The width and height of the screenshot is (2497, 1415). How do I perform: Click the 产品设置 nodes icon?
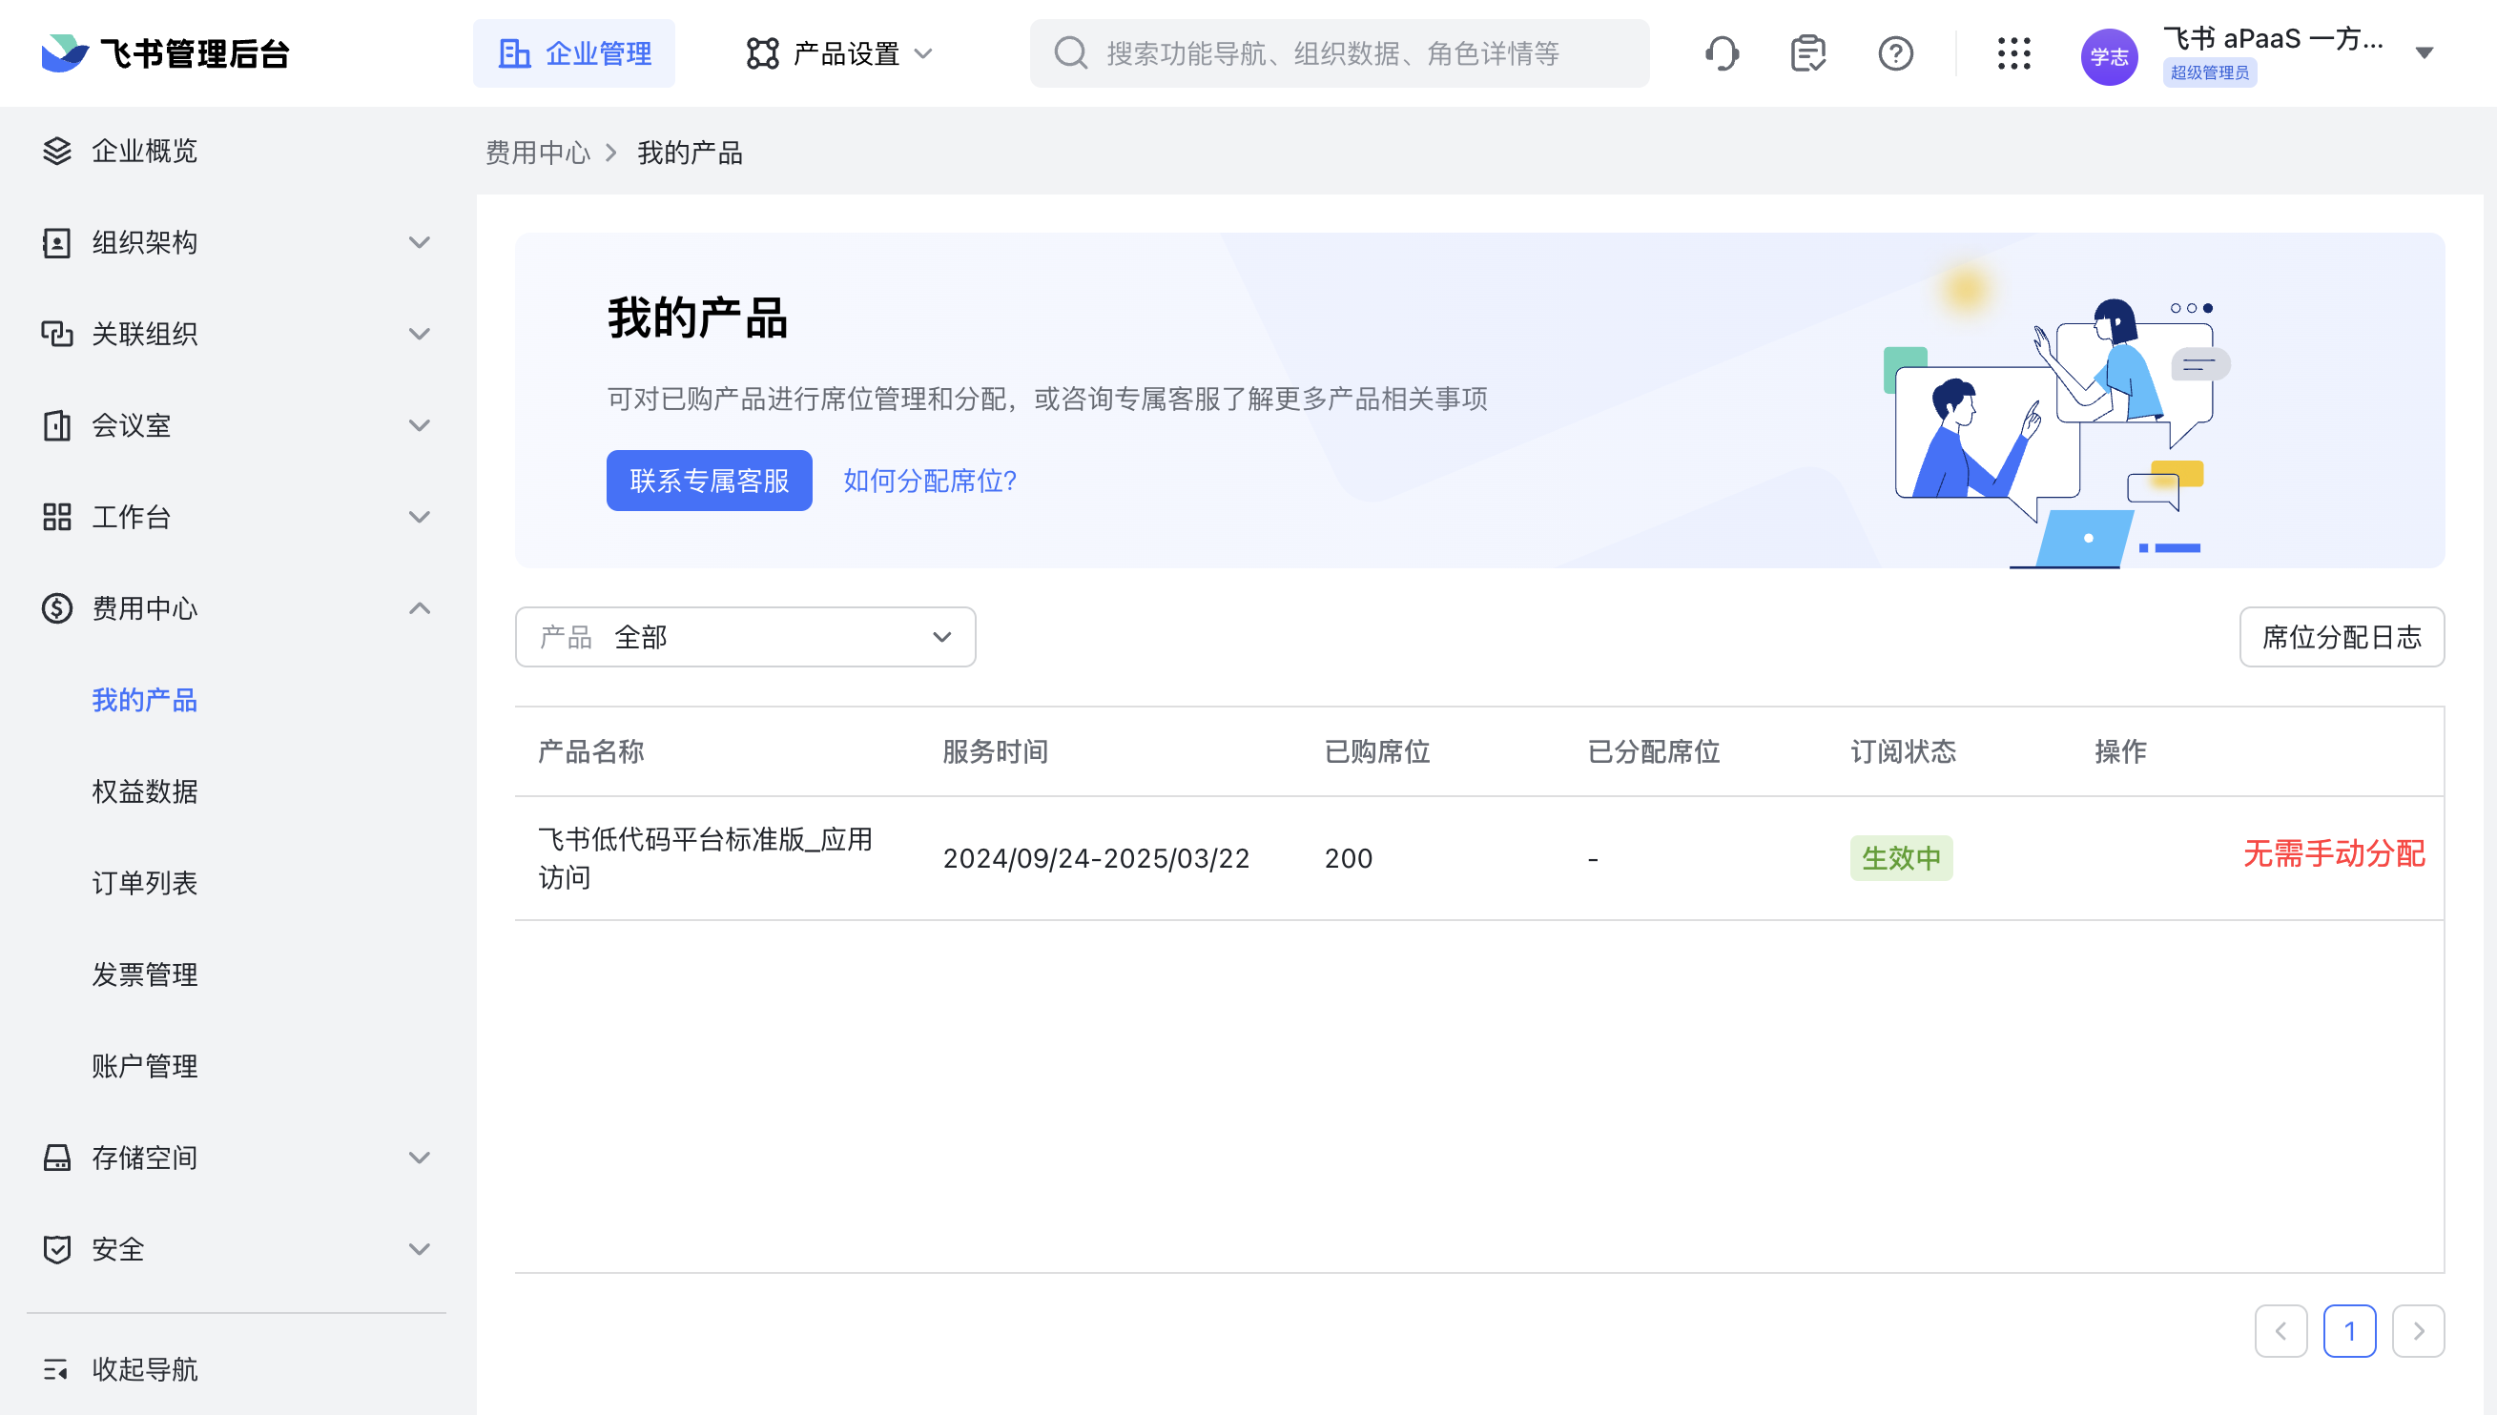(763, 53)
